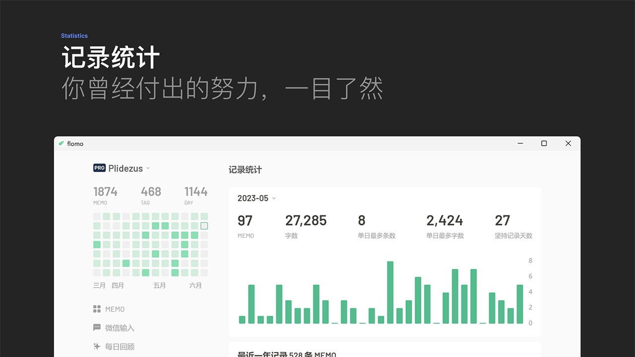
Task: Click the 468 TAG count stat
Action: click(x=151, y=191)
